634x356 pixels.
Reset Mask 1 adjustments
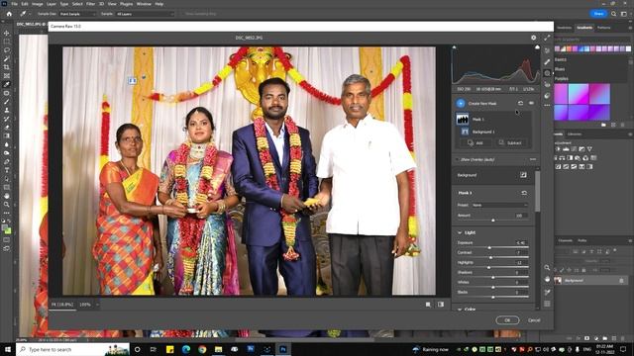pos(524,193)
